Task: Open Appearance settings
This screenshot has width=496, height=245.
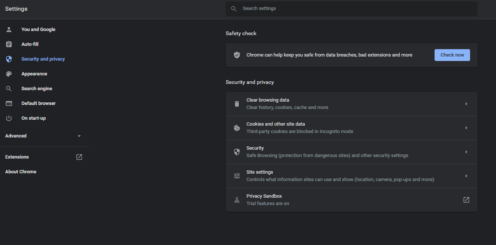Action: point(34,74)
